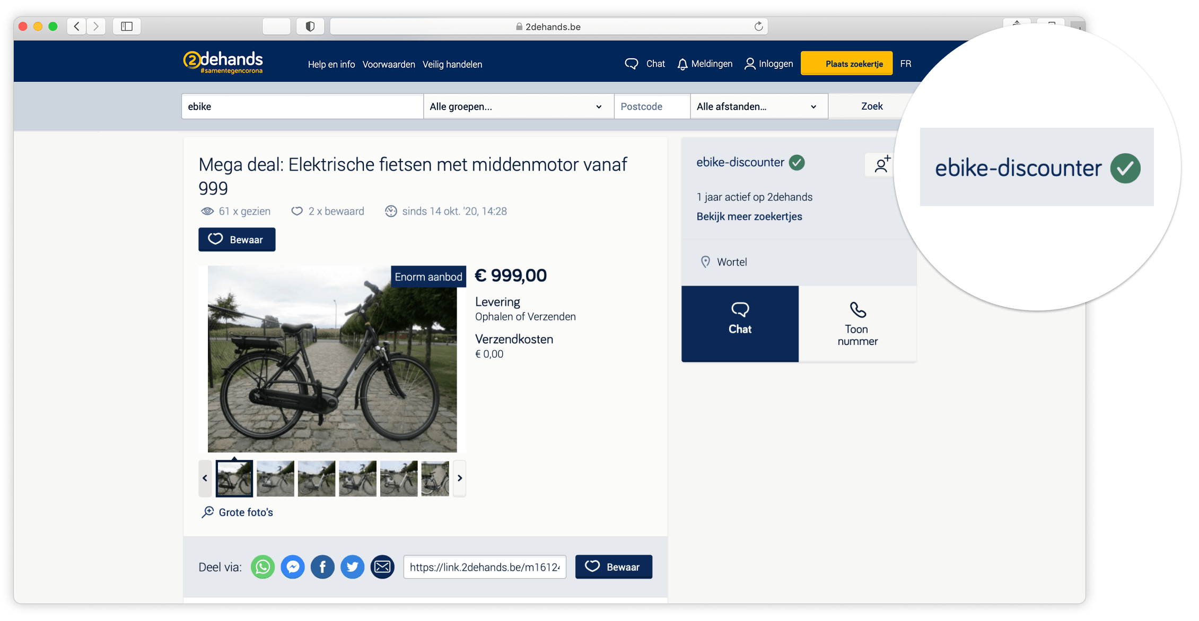
Task: Click Bewaar button under the title
Action: (x=237, y=239)
